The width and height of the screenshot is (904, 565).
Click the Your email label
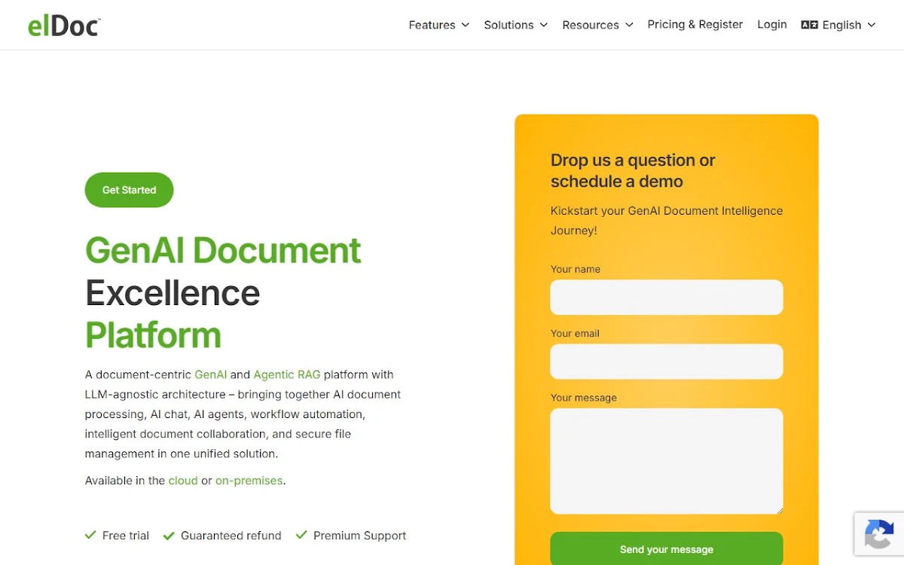click(575, 333)
